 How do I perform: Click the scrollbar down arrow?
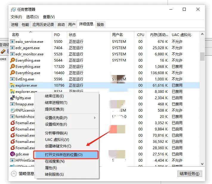[x=202, y=164]
